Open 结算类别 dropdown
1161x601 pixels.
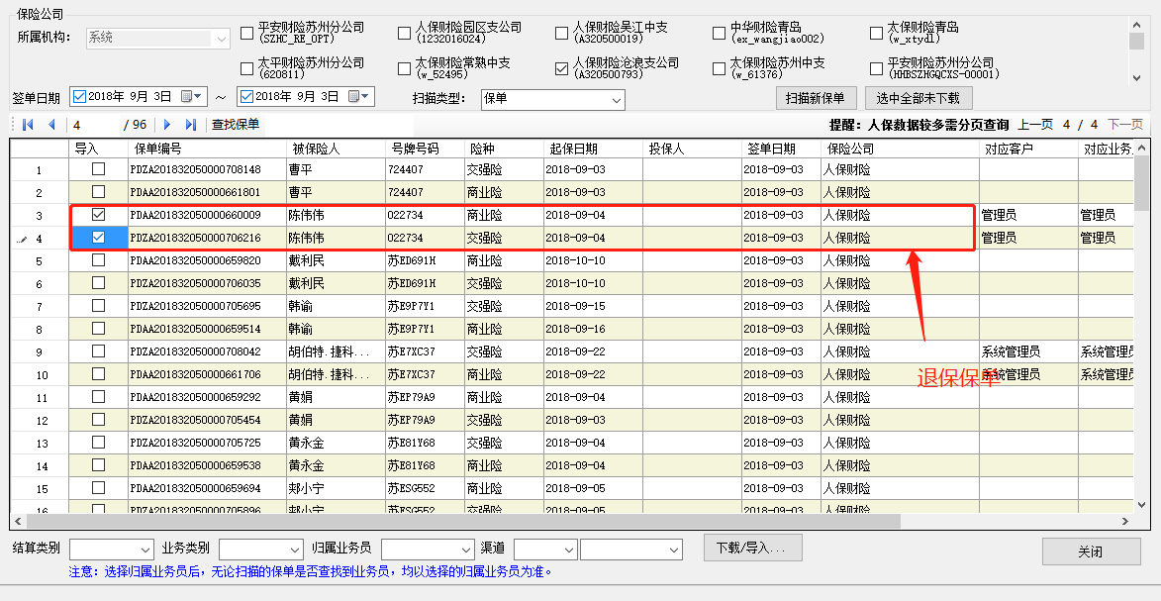(145, 550)
